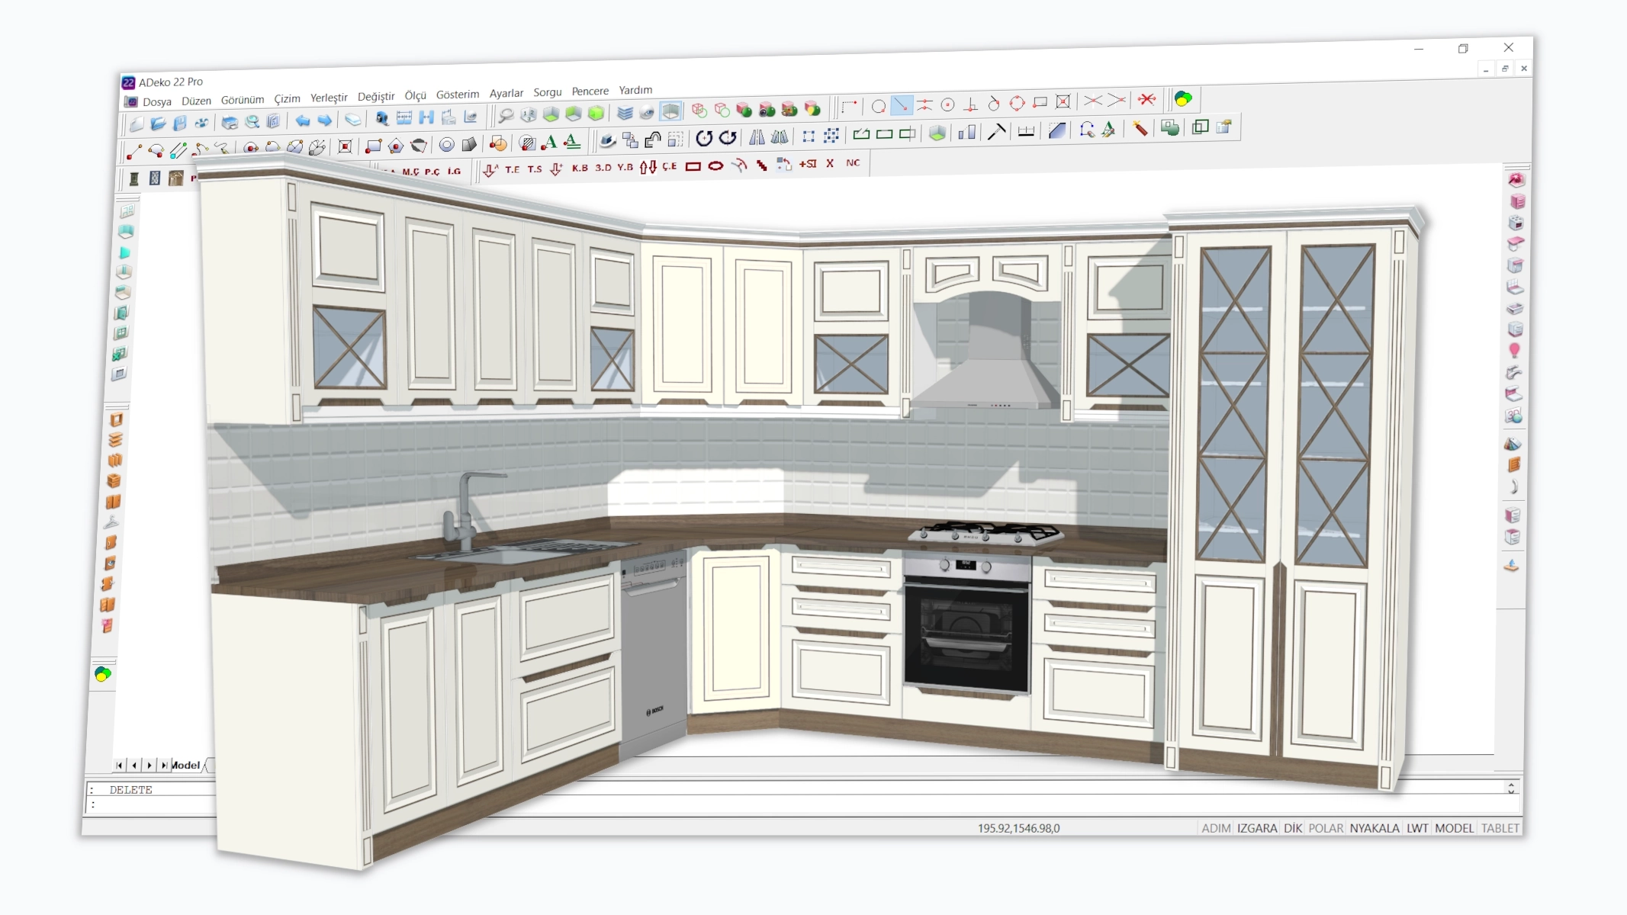Click the NC toolbar button
Viewport: 1627px width, 915px height.
(x=853, y=162)
